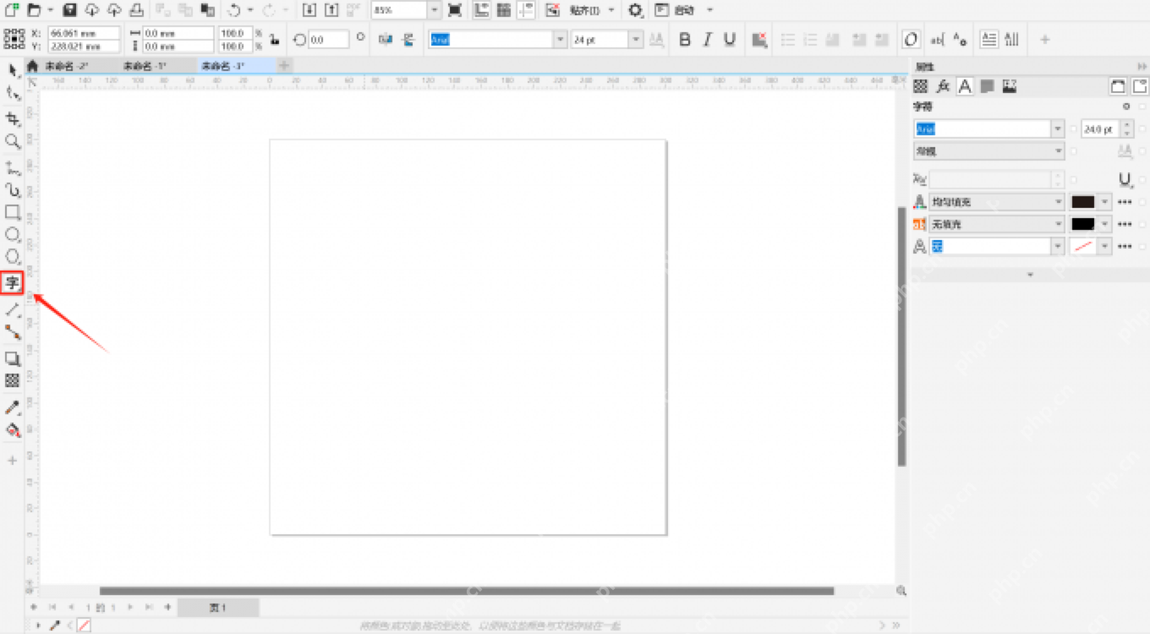This screenshot has height=634, width=1150.
Task: Open the Options gear icon
Action: 634,10
